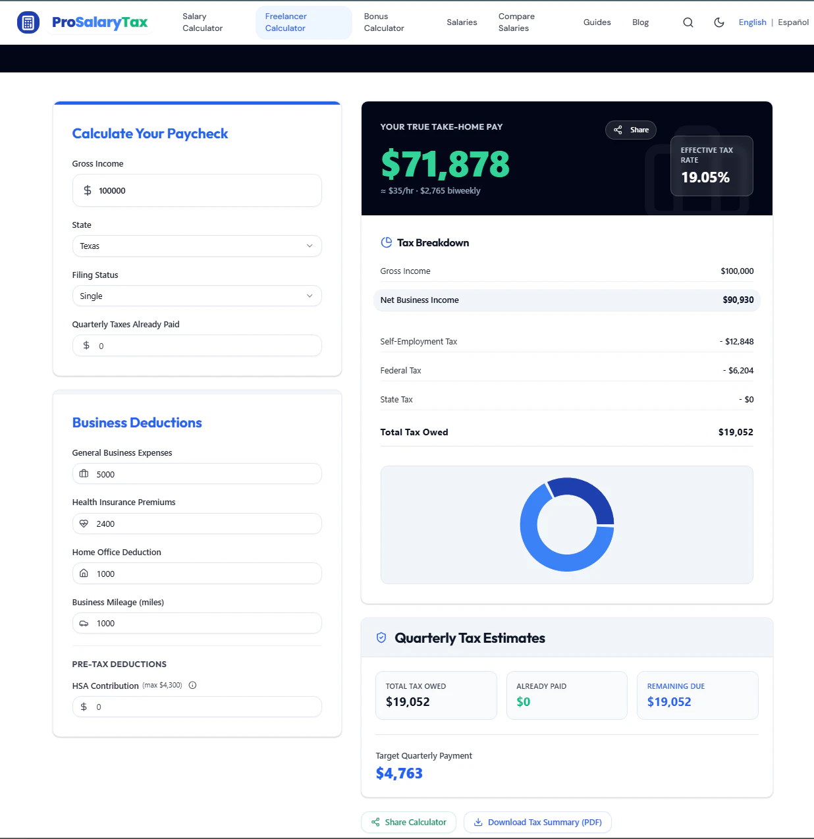Screen dimensions: 814x839
Task: Open the Salary Calculator nav item
Action: [x=202, y=22]
